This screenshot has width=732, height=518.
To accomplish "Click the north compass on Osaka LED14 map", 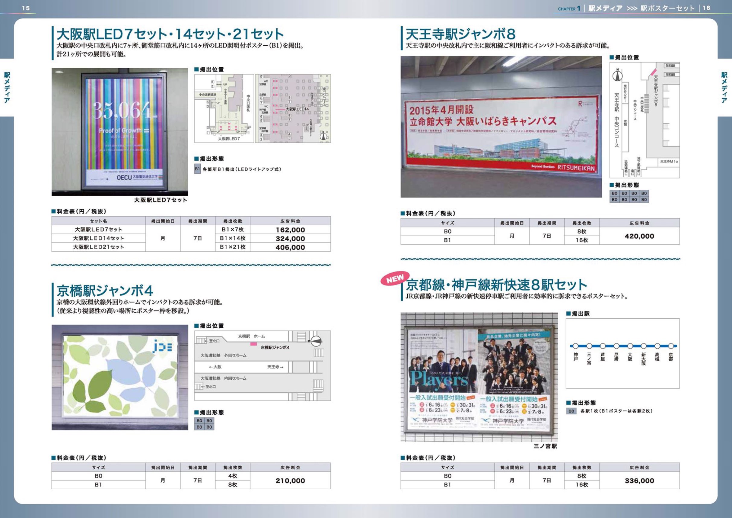I will (323, 136).
